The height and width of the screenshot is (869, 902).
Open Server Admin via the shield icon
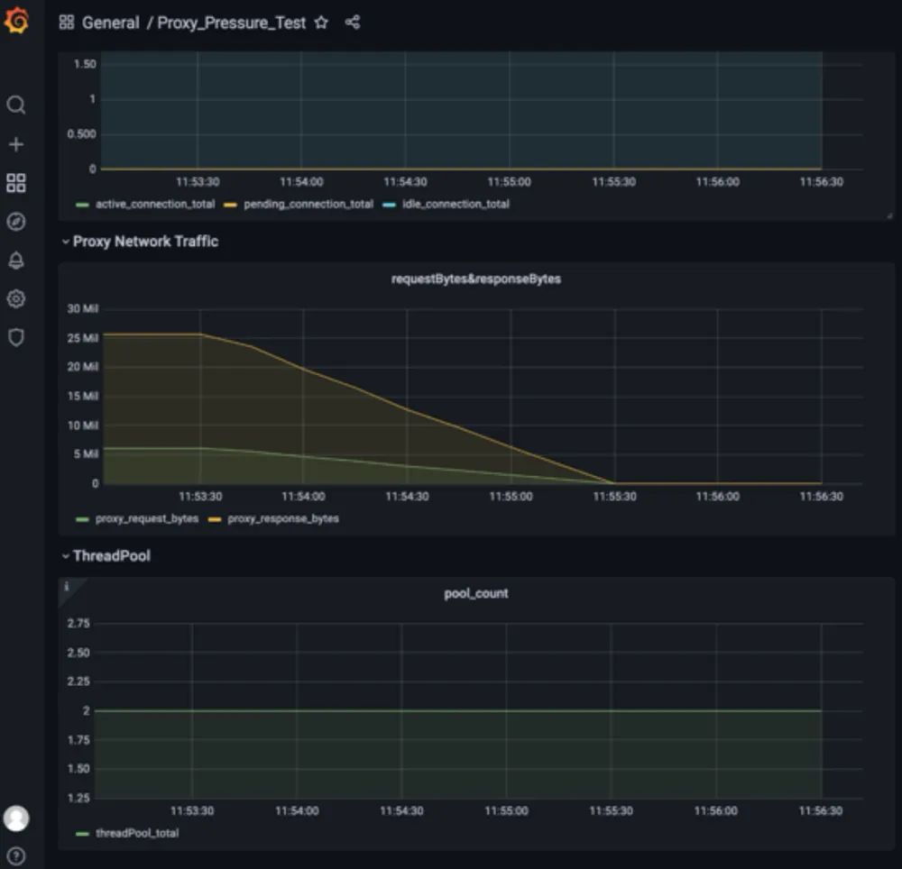[15, 337]
